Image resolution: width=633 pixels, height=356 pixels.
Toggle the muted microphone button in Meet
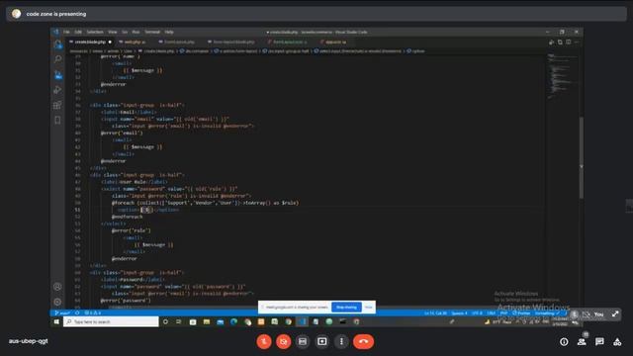[264, 341]
